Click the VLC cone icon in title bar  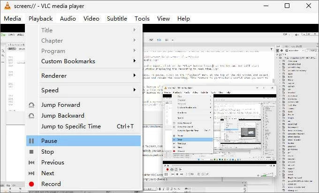coord(8,6)
